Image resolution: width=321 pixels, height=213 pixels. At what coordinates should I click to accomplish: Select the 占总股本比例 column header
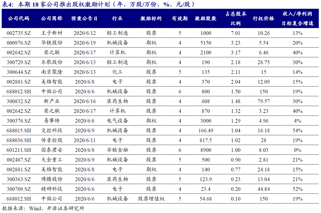click(236, 18)
